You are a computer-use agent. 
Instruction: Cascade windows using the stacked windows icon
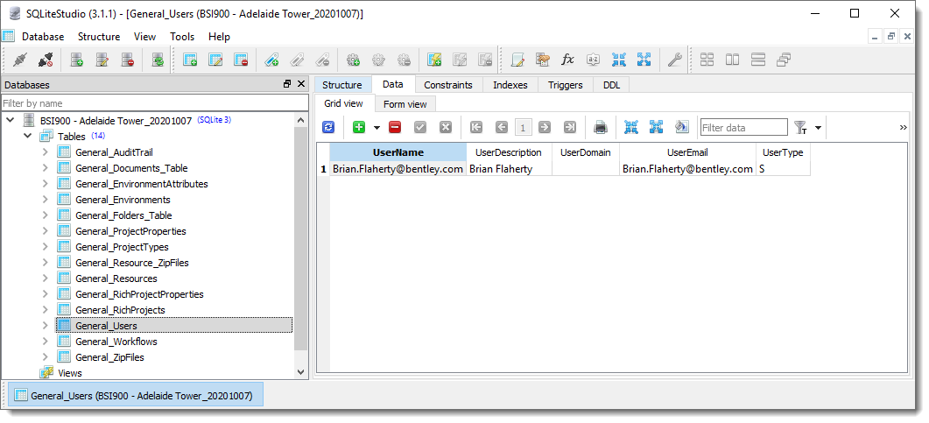click(784, 60)
